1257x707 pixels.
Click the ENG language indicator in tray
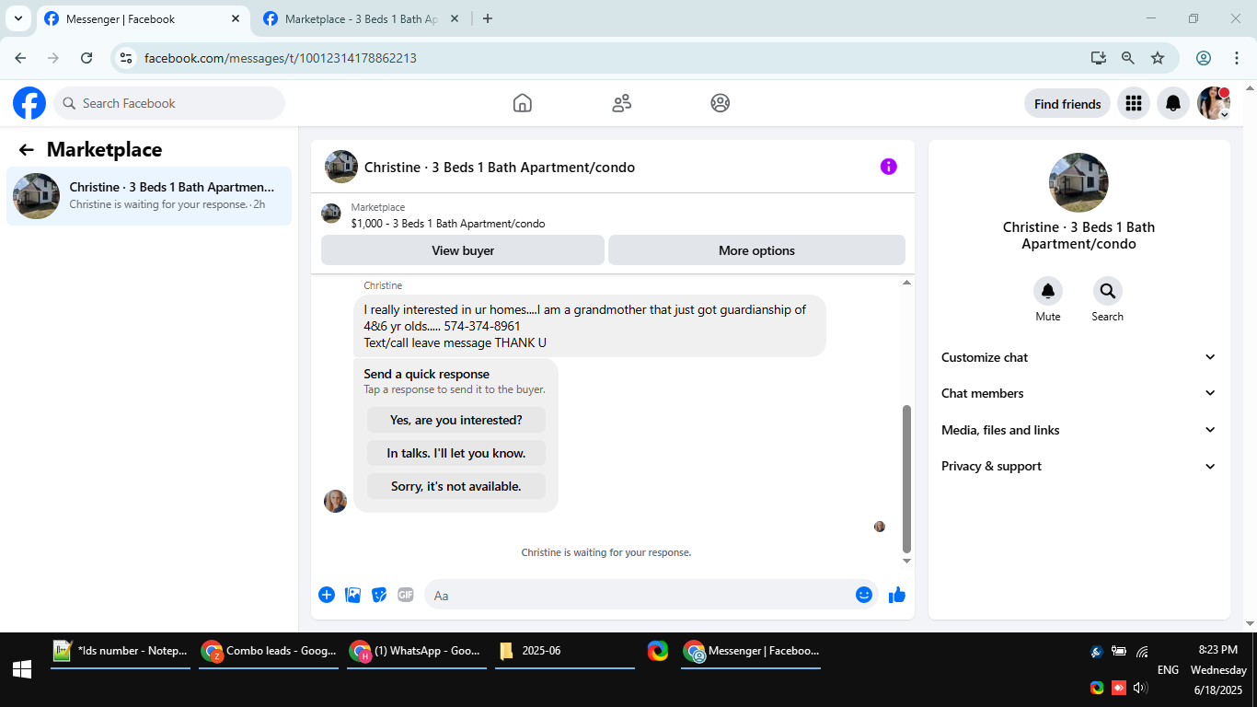[x=1168, y=669]
